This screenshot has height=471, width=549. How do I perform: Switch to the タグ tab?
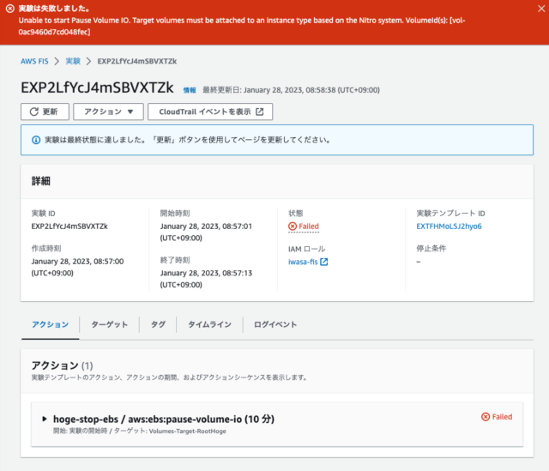tap(158, 324)
